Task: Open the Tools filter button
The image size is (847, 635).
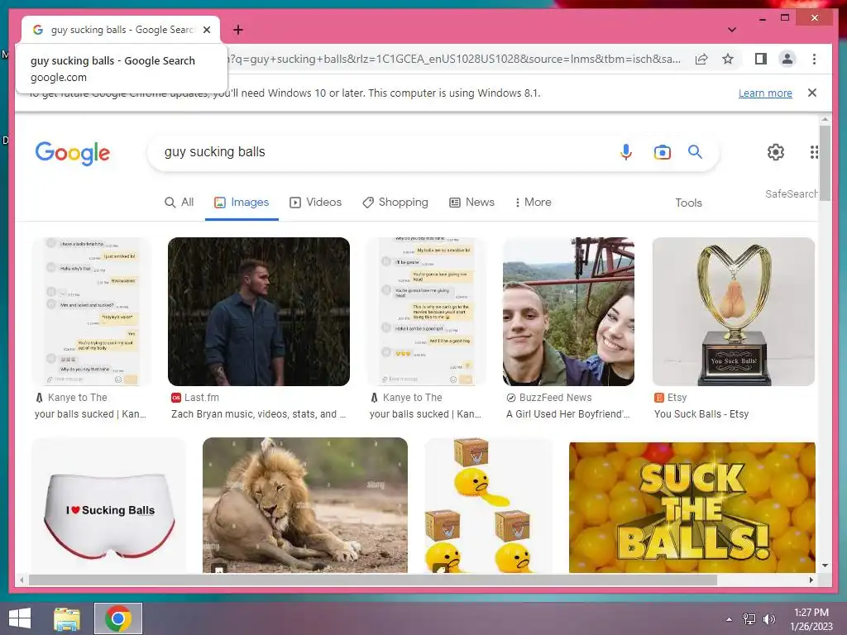Action: click(688, 203)
